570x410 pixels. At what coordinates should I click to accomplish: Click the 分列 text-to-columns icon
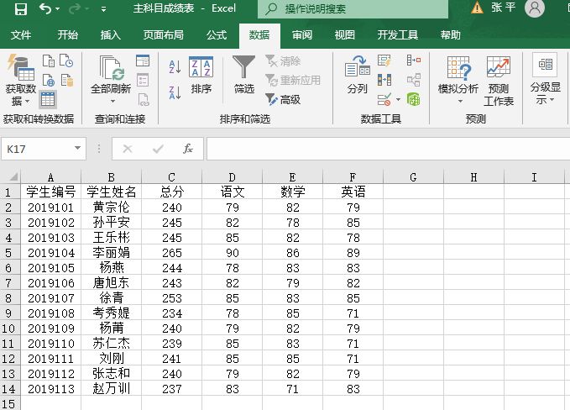pos(357,75)
